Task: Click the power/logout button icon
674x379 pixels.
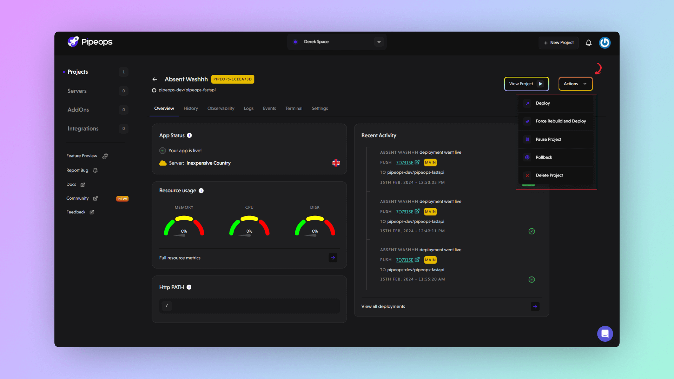Action: (605, 42)
